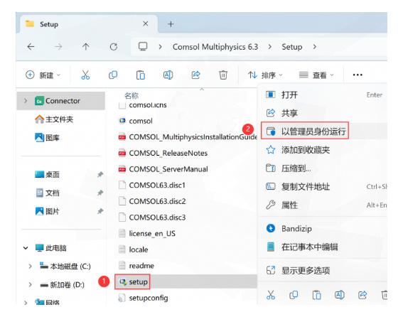403x317 pixels.
Task: Select 图库 in sidebar
Action: [x=47, y=138]
